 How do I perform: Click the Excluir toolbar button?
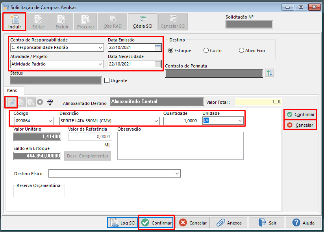click(x=62, y=22)
